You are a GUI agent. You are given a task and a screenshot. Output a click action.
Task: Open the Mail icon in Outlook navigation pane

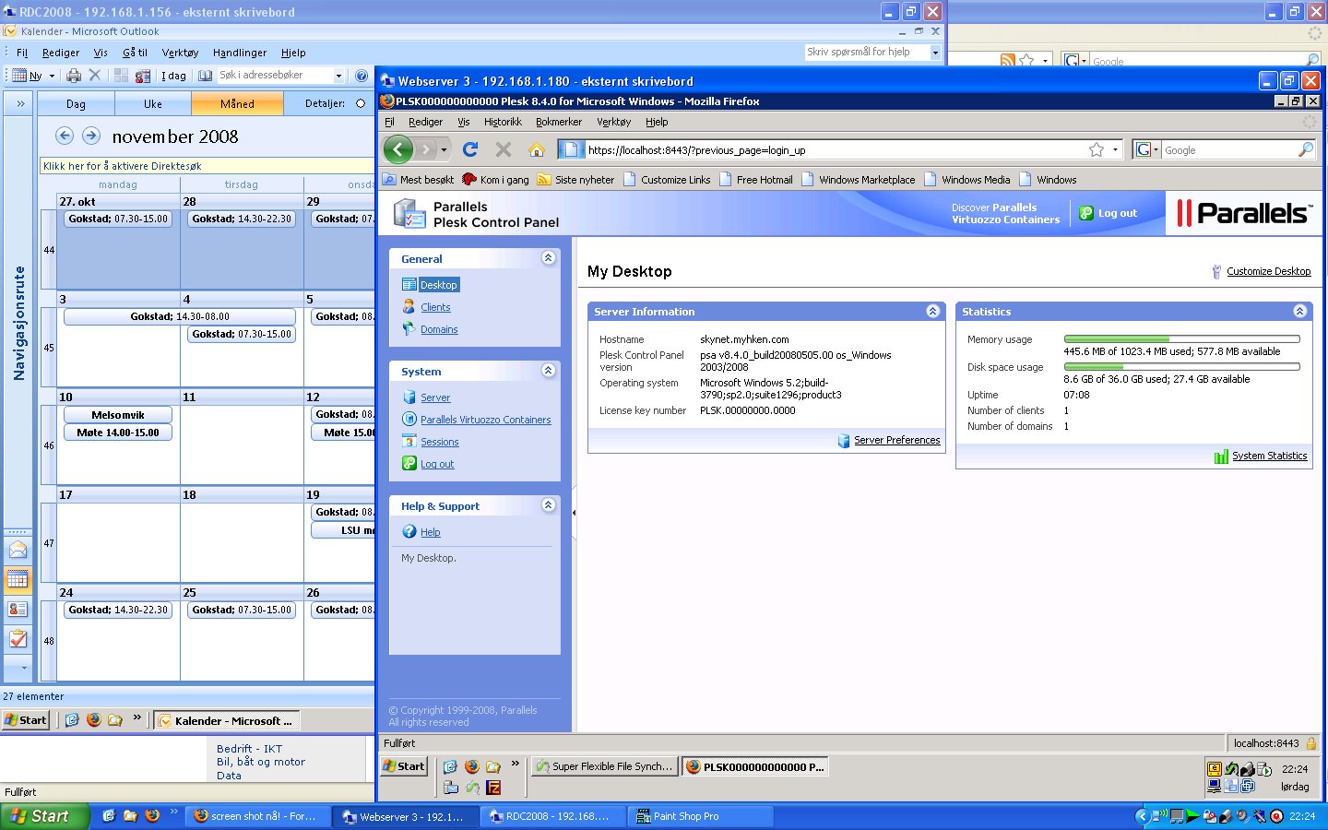click(18, 551)
